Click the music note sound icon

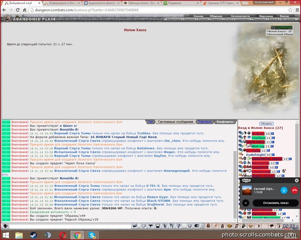click(x=179, y=226)
